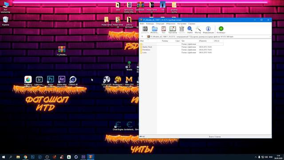Screen dimensions: 284x160
Task: Click the status bar drive icon in WinRAR
Action: 141,136
